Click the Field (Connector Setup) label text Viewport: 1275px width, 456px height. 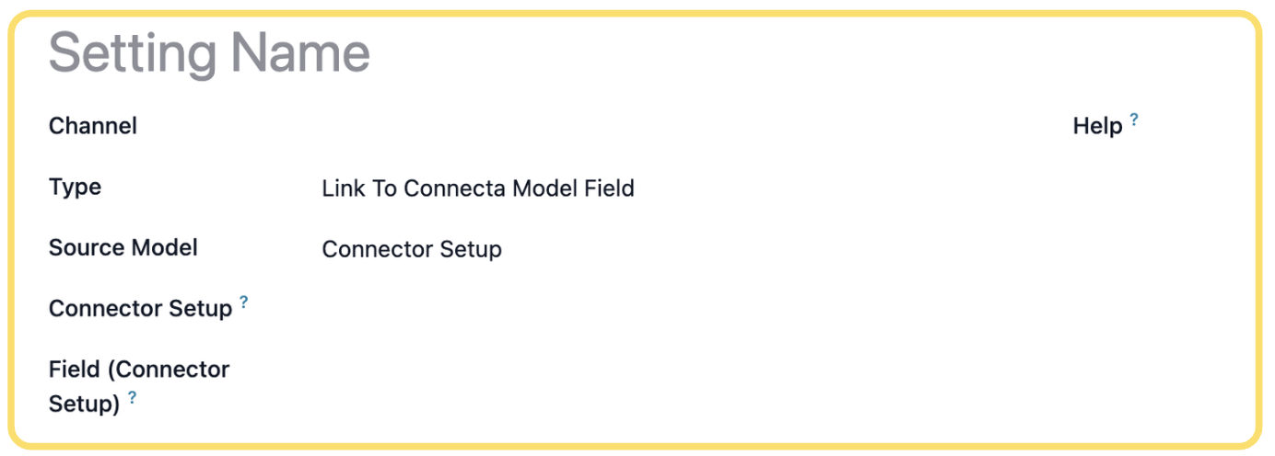pyautogui.click(x=139, y=386)
